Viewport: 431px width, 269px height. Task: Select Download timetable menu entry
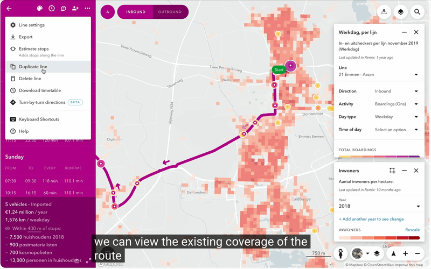(39, 90)
